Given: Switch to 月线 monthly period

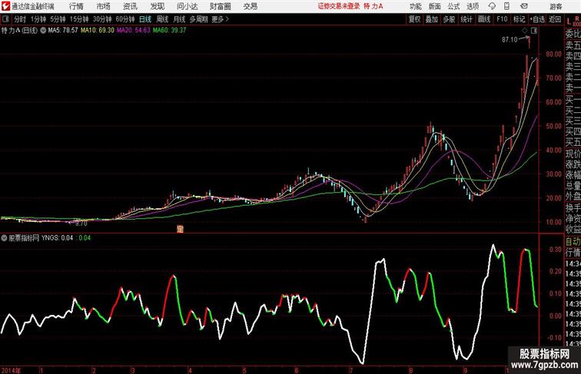Looking at the screenshot, I should click(x=179, y=19).
